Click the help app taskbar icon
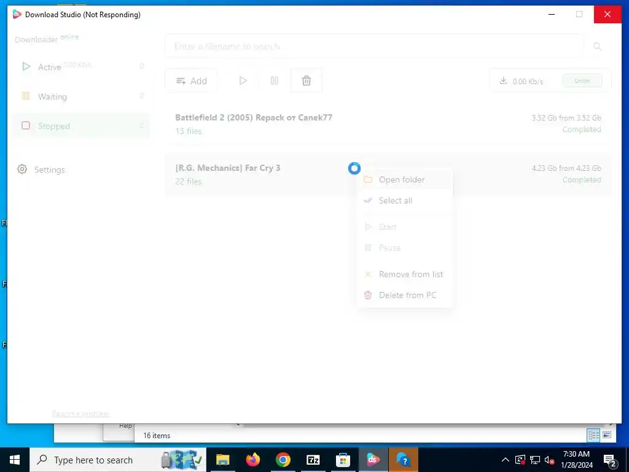 (403, 460)
